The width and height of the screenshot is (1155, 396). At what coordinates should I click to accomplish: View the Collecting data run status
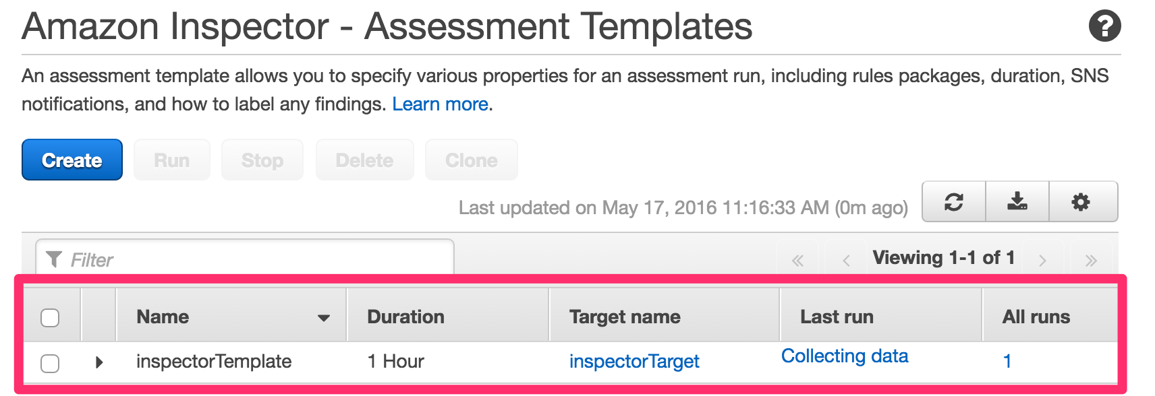(845, 356)
